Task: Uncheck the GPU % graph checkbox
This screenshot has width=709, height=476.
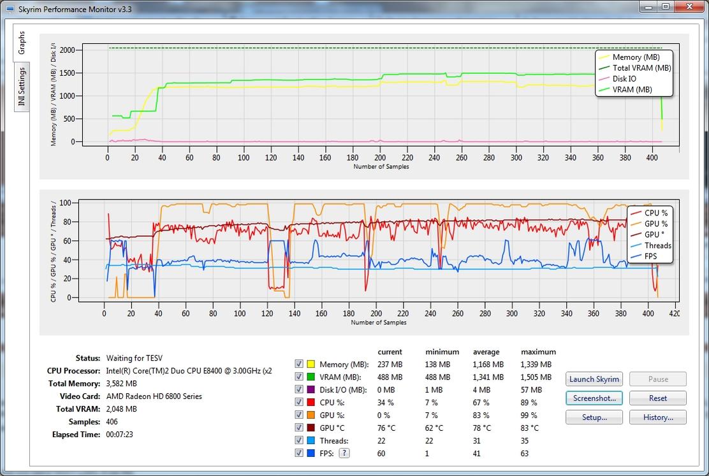Action: [x=299, y=415]
